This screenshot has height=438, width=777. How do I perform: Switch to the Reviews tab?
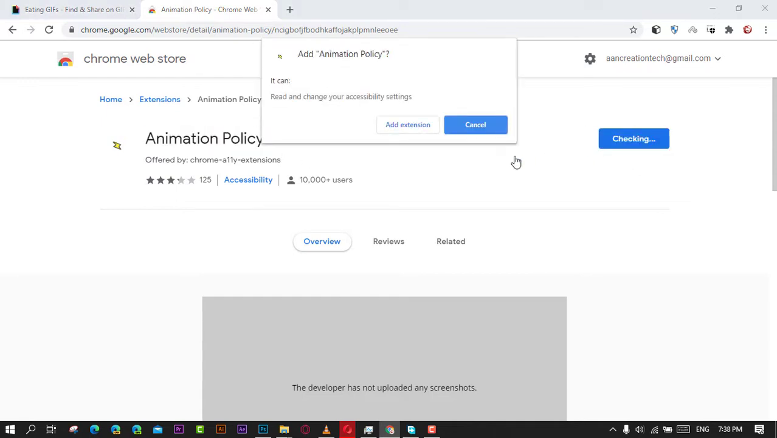(x=388, y=242)
